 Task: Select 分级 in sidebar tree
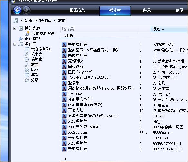point(35,80)
